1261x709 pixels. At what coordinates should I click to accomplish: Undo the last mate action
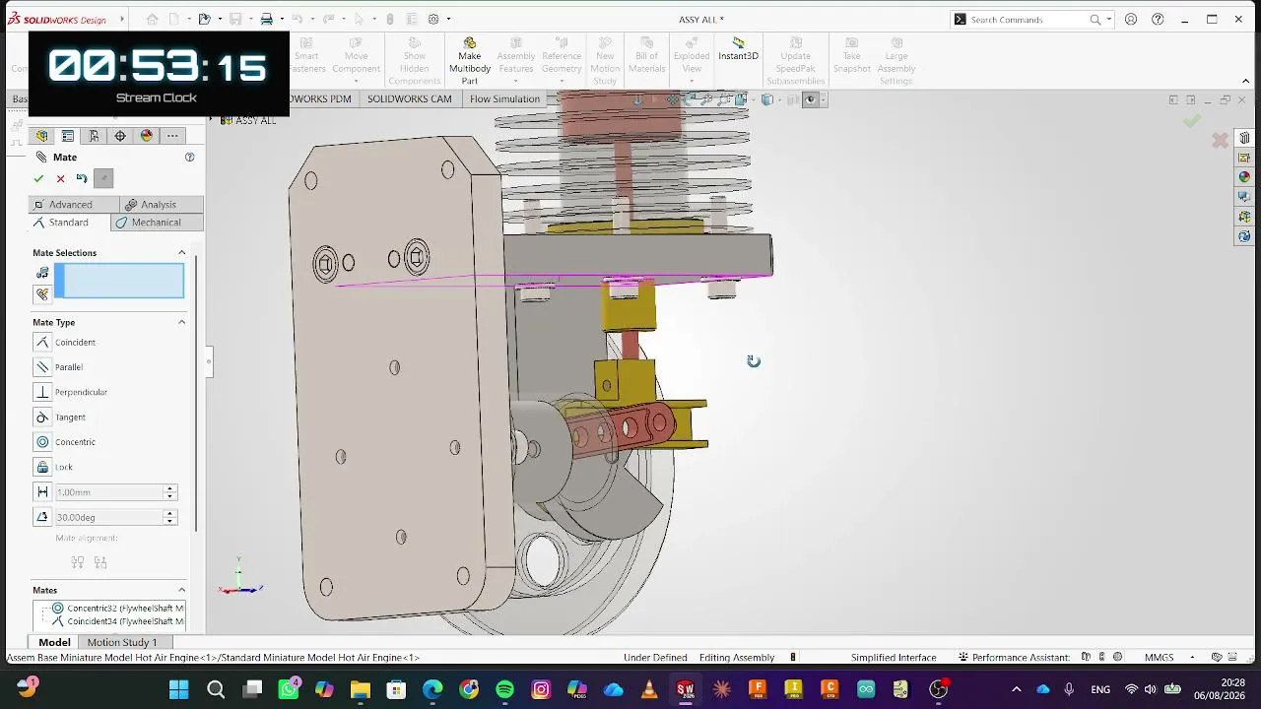(x=82, y=178)
